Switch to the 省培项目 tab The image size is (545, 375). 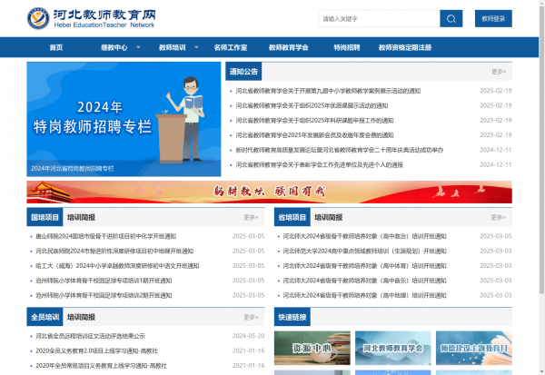click(291, 217)
